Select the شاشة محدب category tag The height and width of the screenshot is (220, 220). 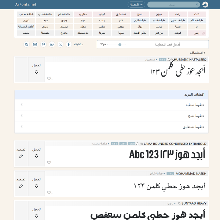tap(26, 14)
